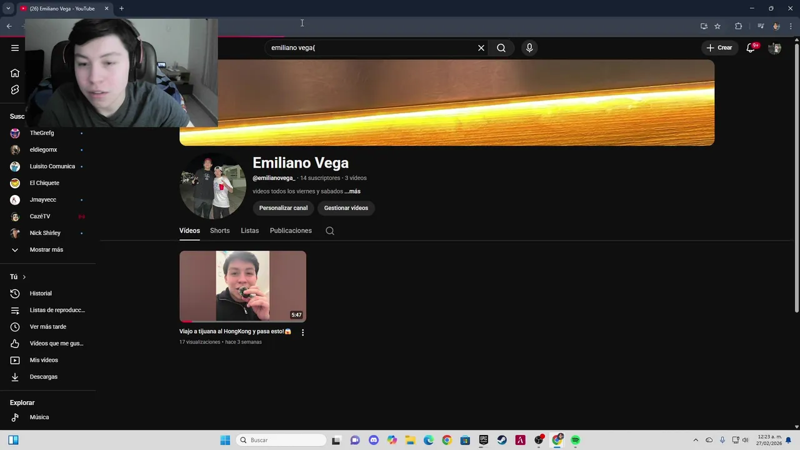Clear the search box with the X
800x450 pixels.
pos(481,47)
